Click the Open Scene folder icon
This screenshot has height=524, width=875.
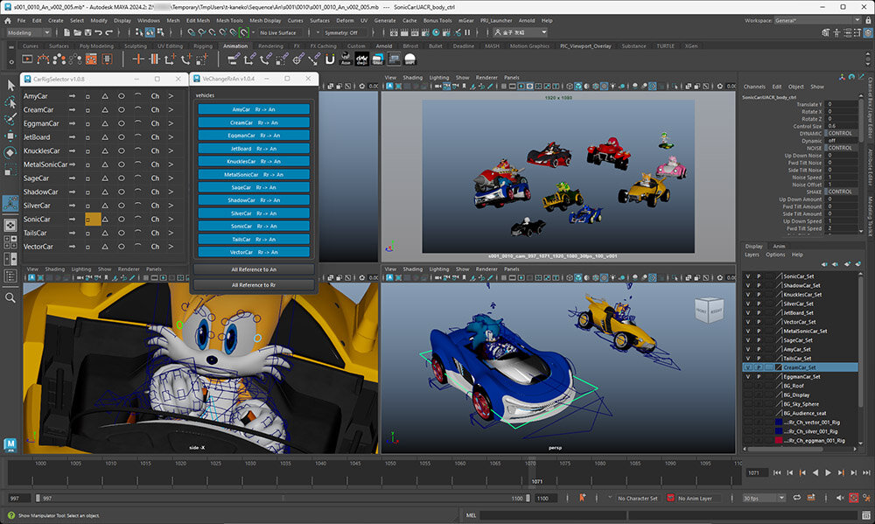click(78, 32)
